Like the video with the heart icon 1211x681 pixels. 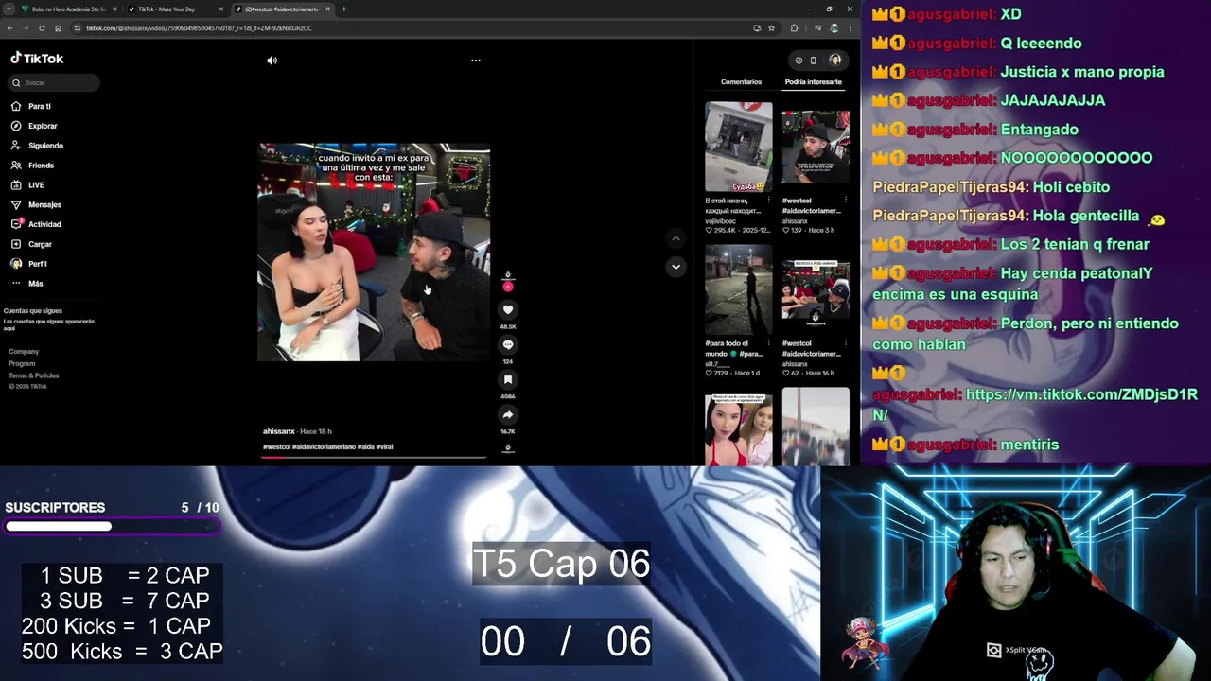pos(508,309)
